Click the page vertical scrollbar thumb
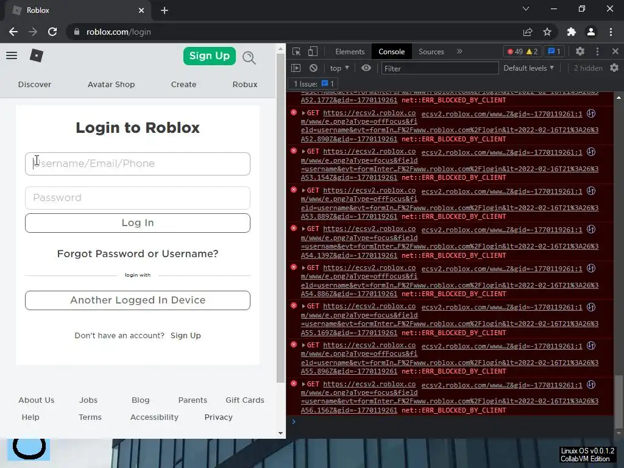Image resolution: width=624 pixels, height=468 pixels. [x=280, y=219]
